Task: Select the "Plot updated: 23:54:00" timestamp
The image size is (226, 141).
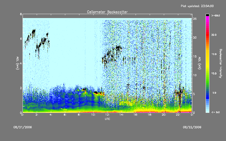Action: pyautogui.click(x=197, y=6)
